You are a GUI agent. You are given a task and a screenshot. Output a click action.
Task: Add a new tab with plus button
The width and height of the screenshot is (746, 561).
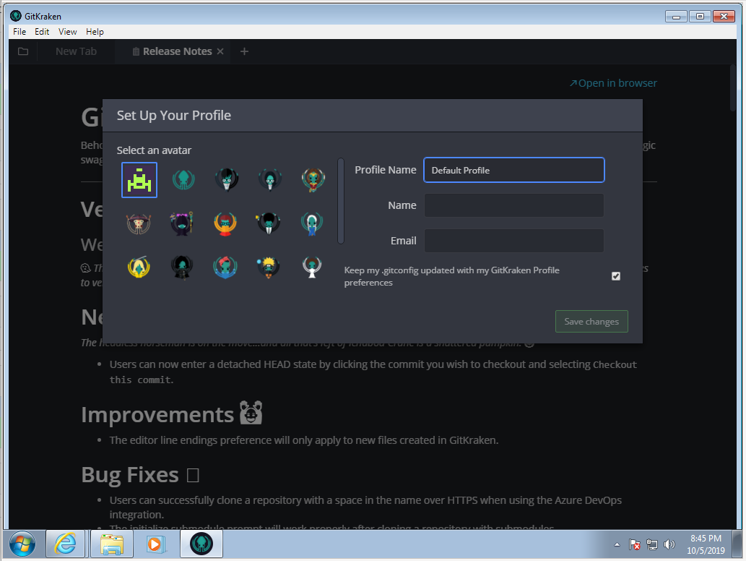pos(244,51)
